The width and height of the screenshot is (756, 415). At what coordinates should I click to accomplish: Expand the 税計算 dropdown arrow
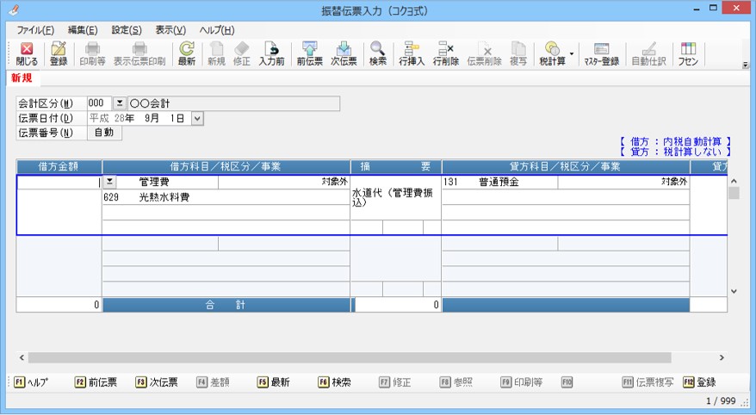571,53
